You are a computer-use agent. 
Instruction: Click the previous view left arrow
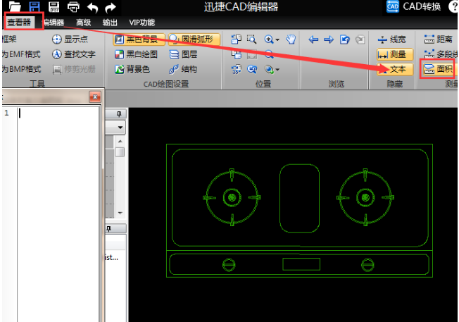[314, 39]
